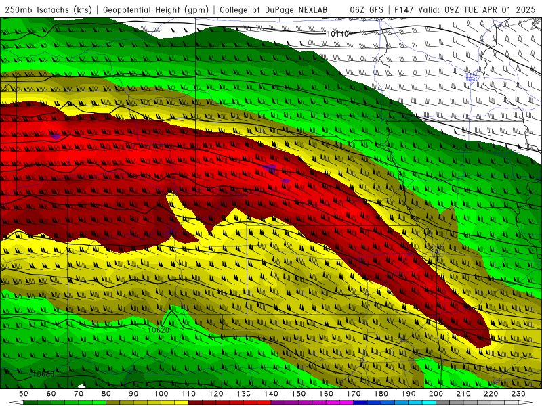This screenshot has width=542, height=406.
Task: Click the 'F147' forecast hour text
Action: point(404,10)
